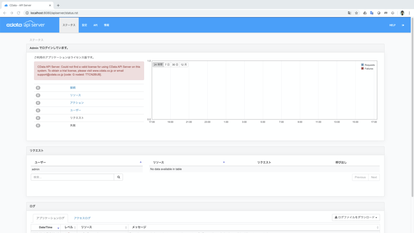Click the CData API Server logo
Screen dimensions: 414x233
pos(26,25)
